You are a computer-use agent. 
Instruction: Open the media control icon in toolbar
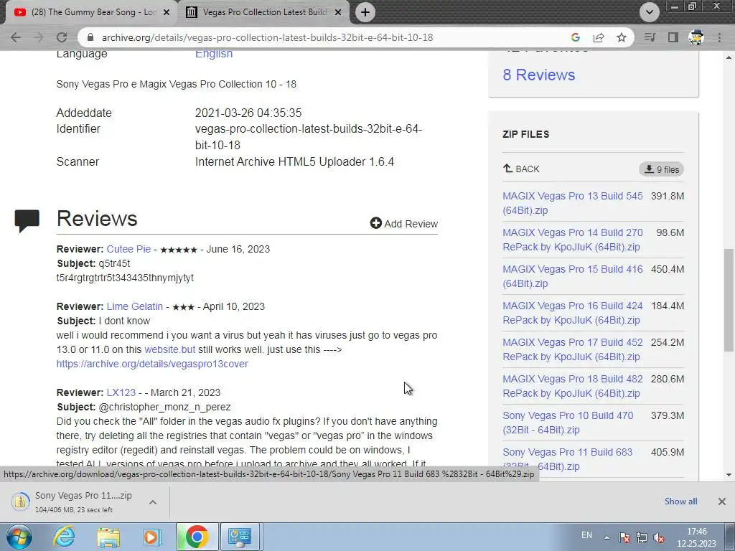click(x=650, y=37)
